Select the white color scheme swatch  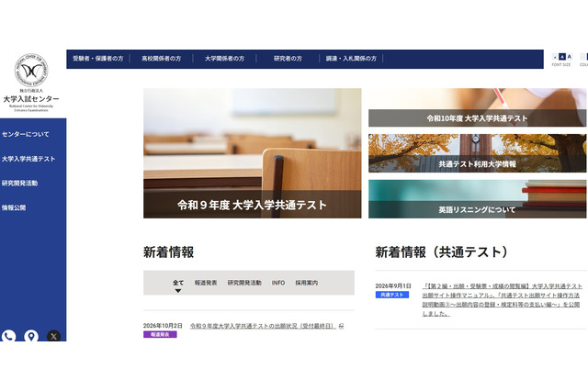click(583, 57)
